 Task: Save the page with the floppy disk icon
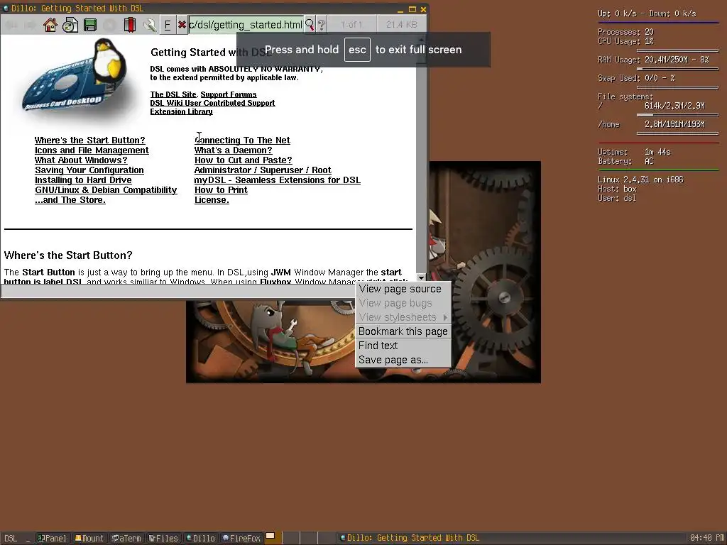click(90, 25)
